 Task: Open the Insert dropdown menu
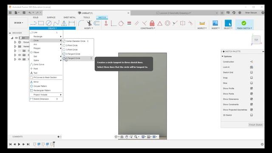215,28
